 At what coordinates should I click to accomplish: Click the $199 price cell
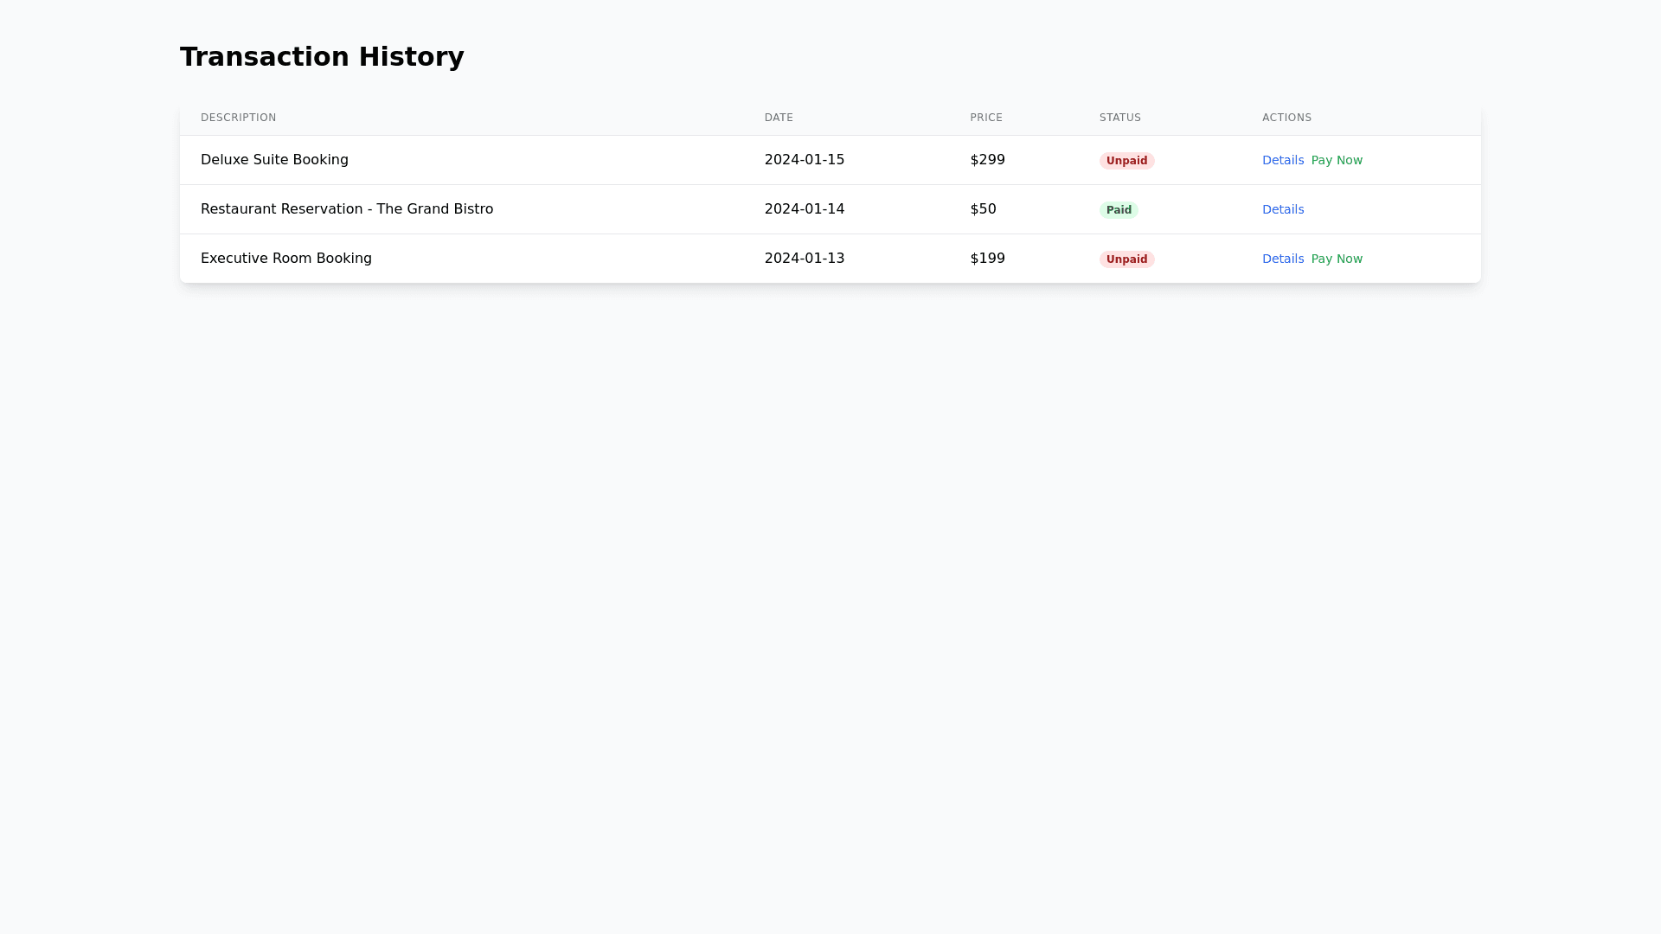(x=987, y=259)
